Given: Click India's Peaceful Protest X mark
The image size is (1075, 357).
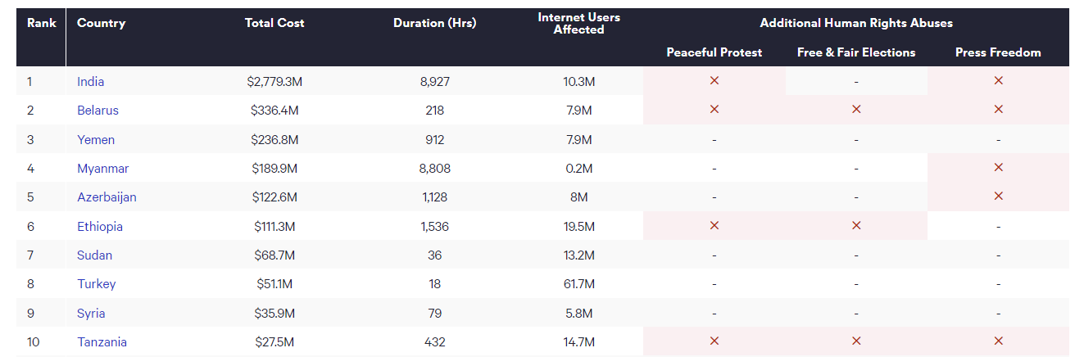Looking at the screenshot, I should pyautogui.click(x=714, y=81).
